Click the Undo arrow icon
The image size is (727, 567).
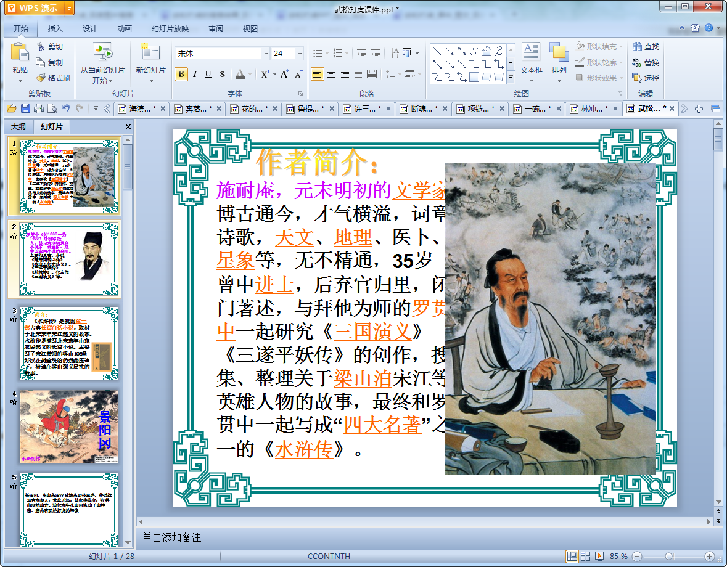click(66, 108)
